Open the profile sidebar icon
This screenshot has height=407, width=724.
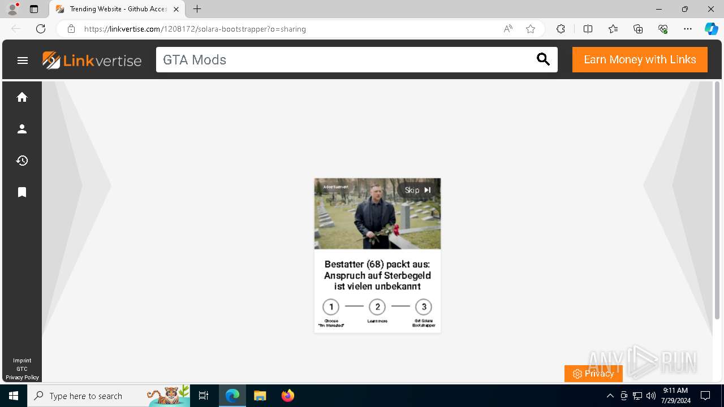click(x=22, y=129)
